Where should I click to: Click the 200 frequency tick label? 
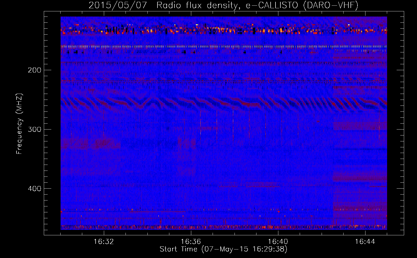tap(35, 70)
